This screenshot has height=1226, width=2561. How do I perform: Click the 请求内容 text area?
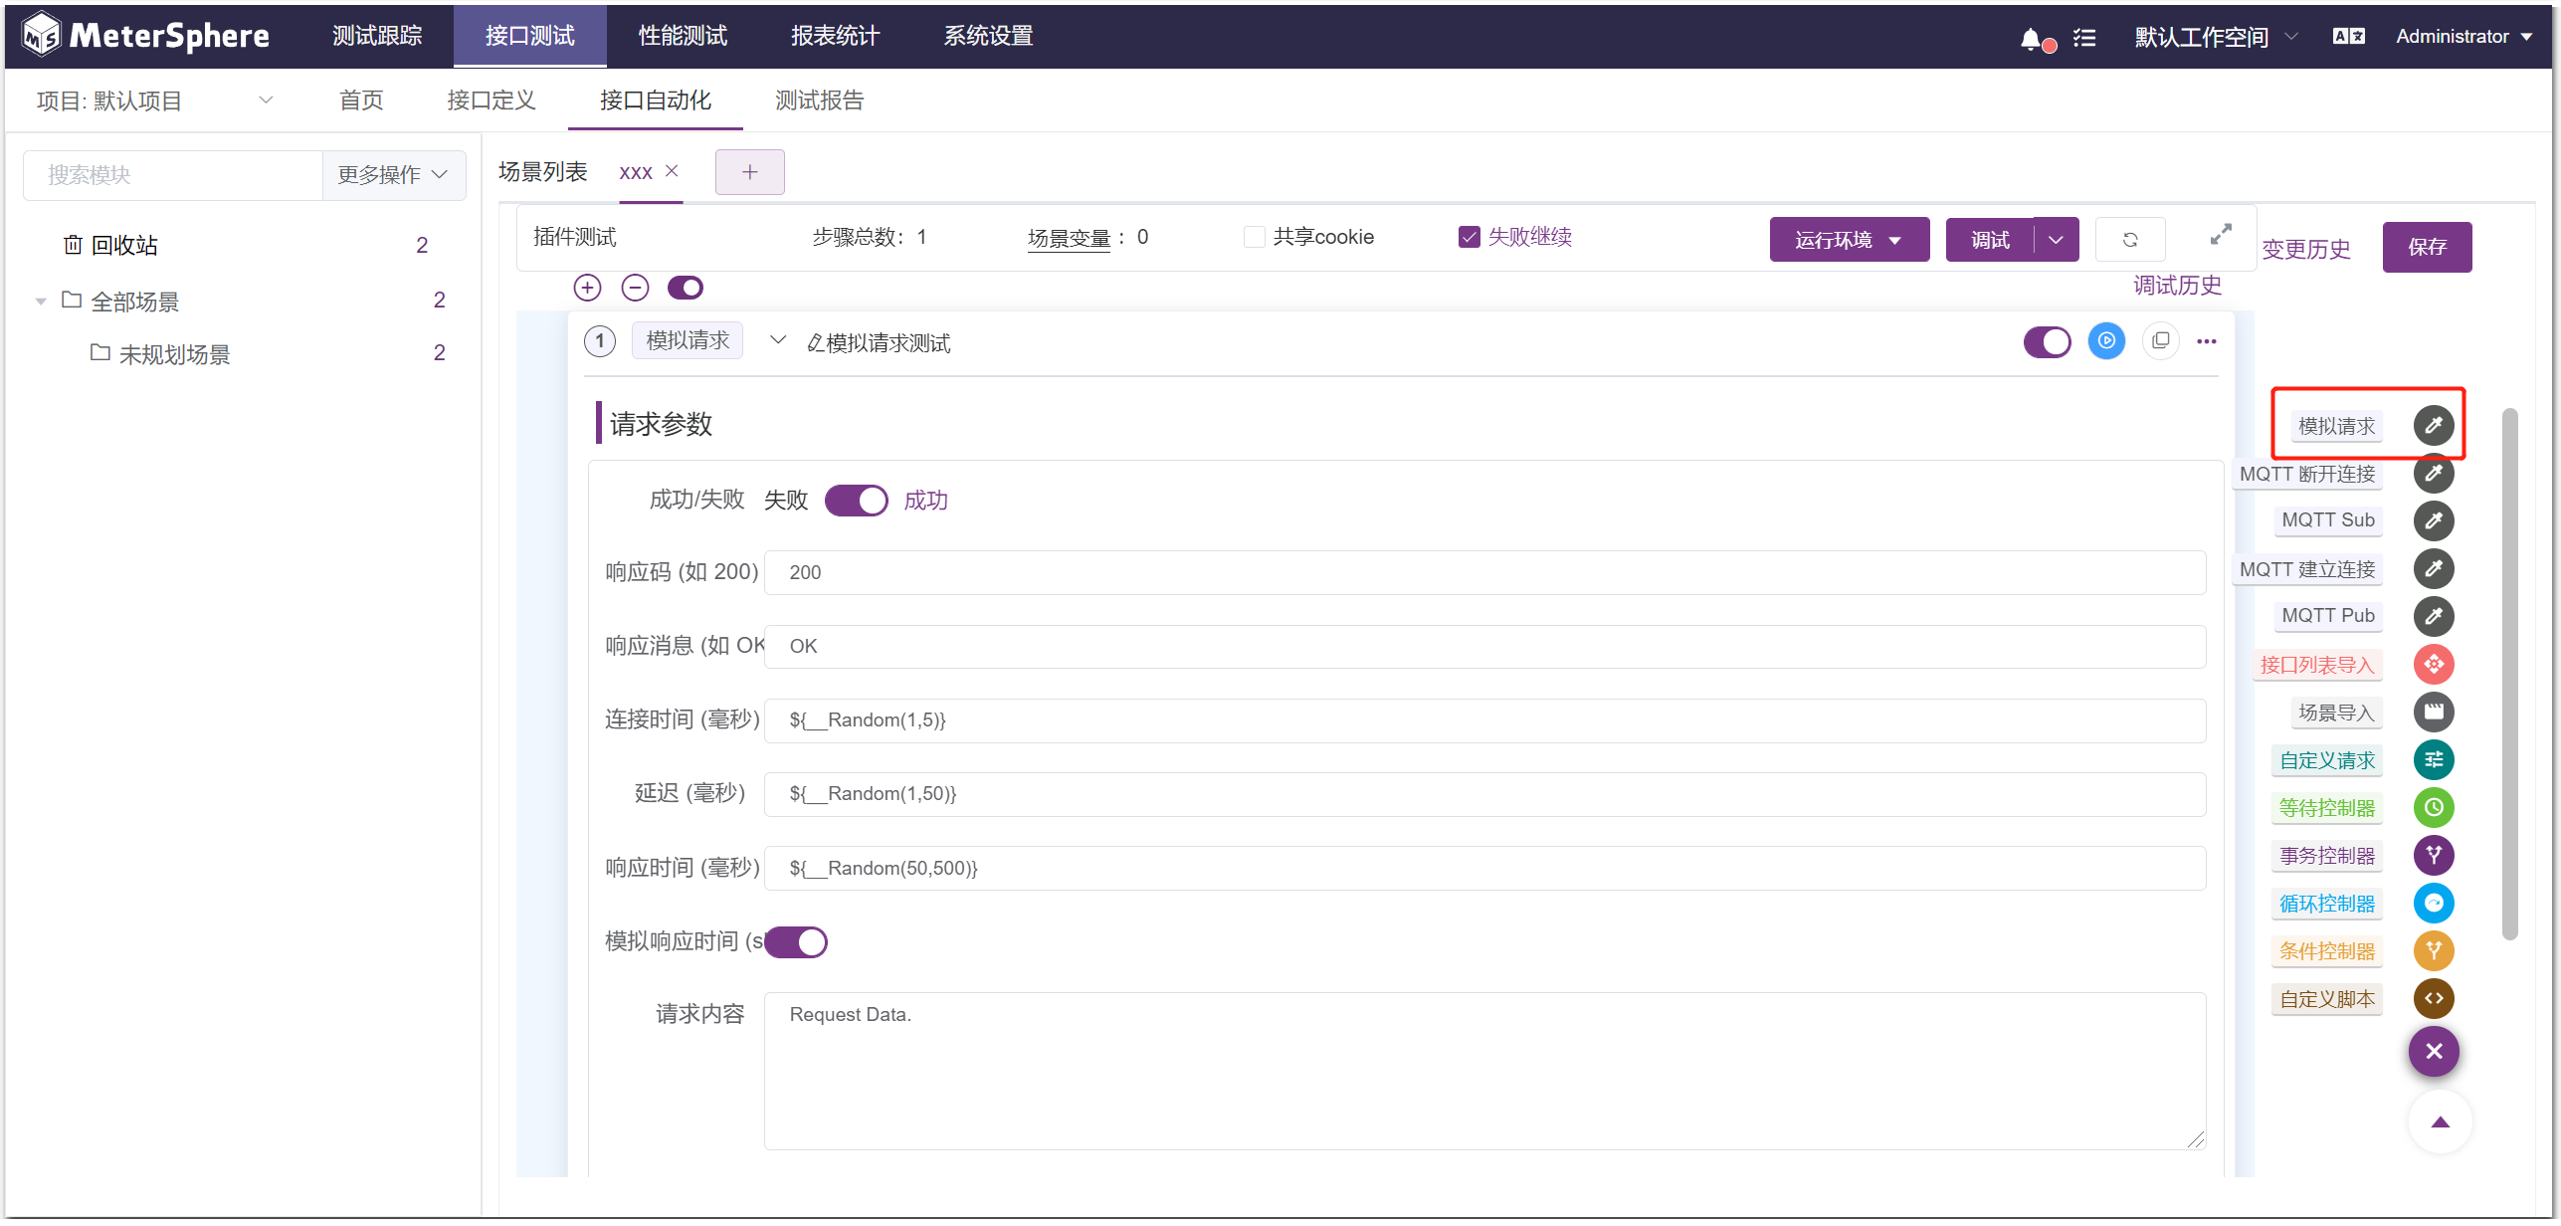[x=1484, y=1071]
